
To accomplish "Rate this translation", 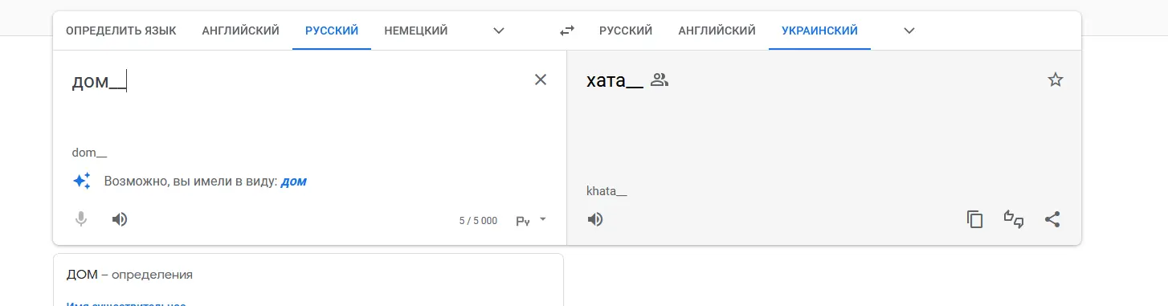I will (1014, 219).
